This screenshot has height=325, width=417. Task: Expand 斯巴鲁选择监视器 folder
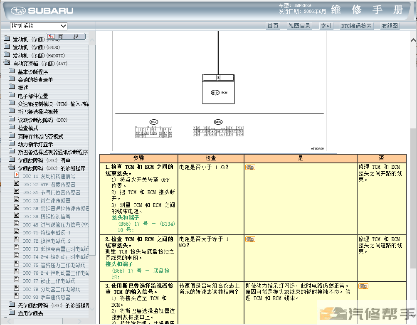(x=12, y=111)
